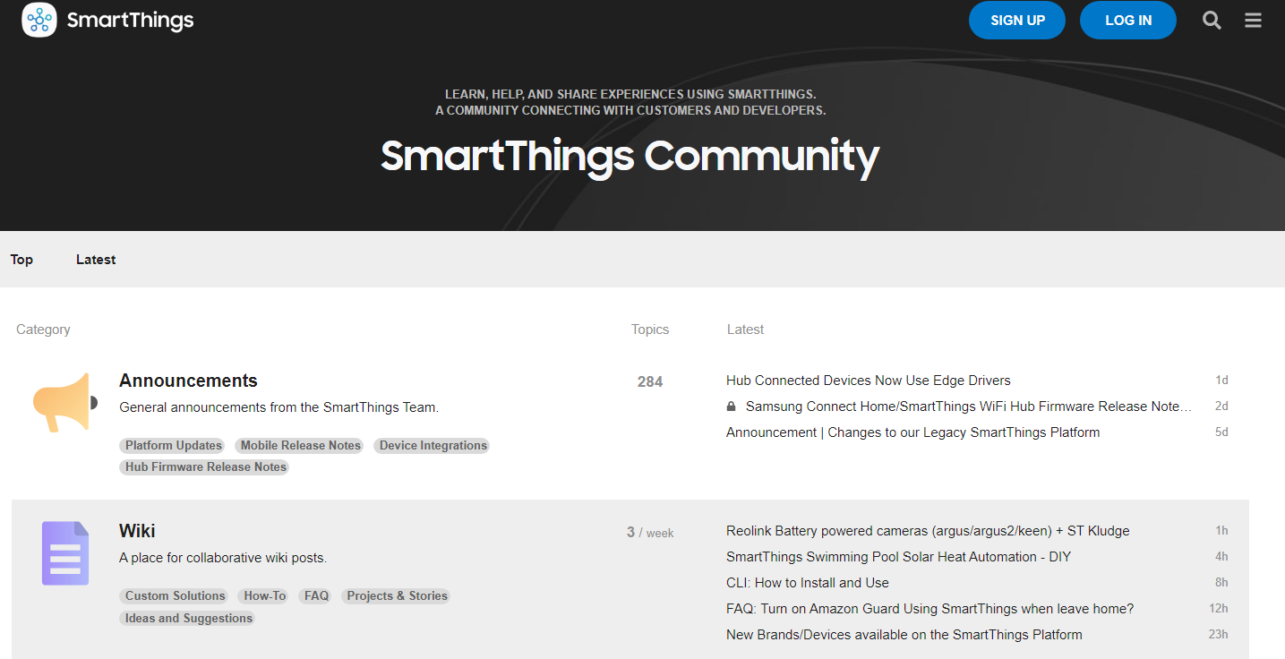1285x659 pixels.
Task: Click the lock icon beside Samsung Connect Home topic
Action: pos(732,407)
